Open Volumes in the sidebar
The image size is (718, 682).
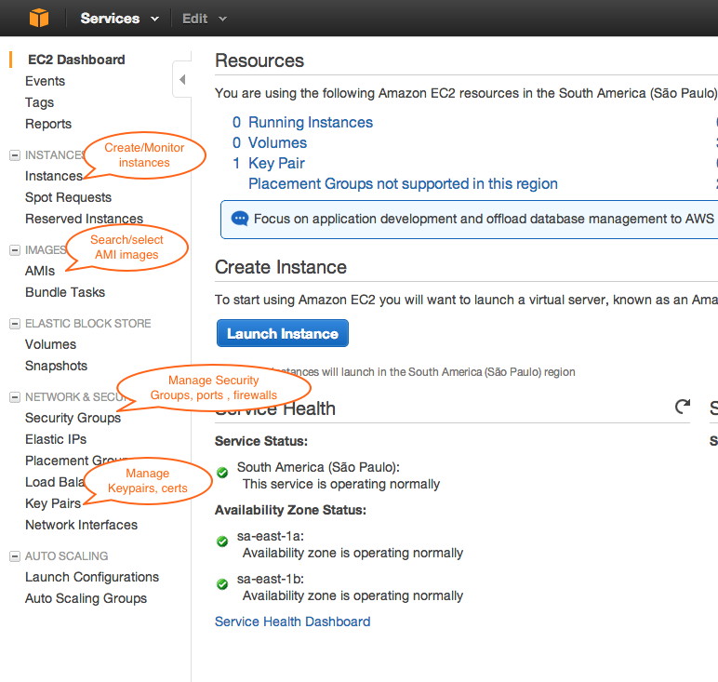point(51,344)
